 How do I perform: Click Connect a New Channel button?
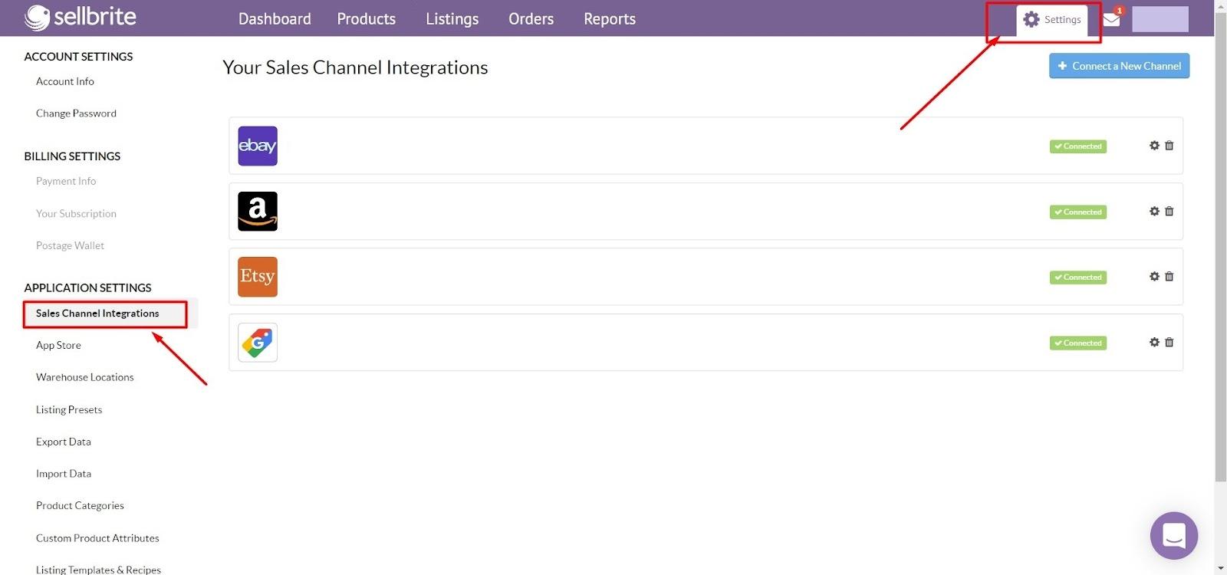pos(1120,66)
